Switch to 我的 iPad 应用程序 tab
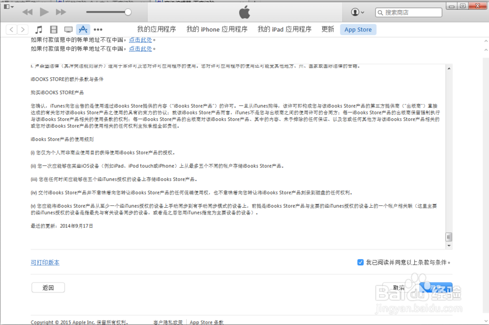This screenshot has width=489, height=325. [x=285, y=29]
